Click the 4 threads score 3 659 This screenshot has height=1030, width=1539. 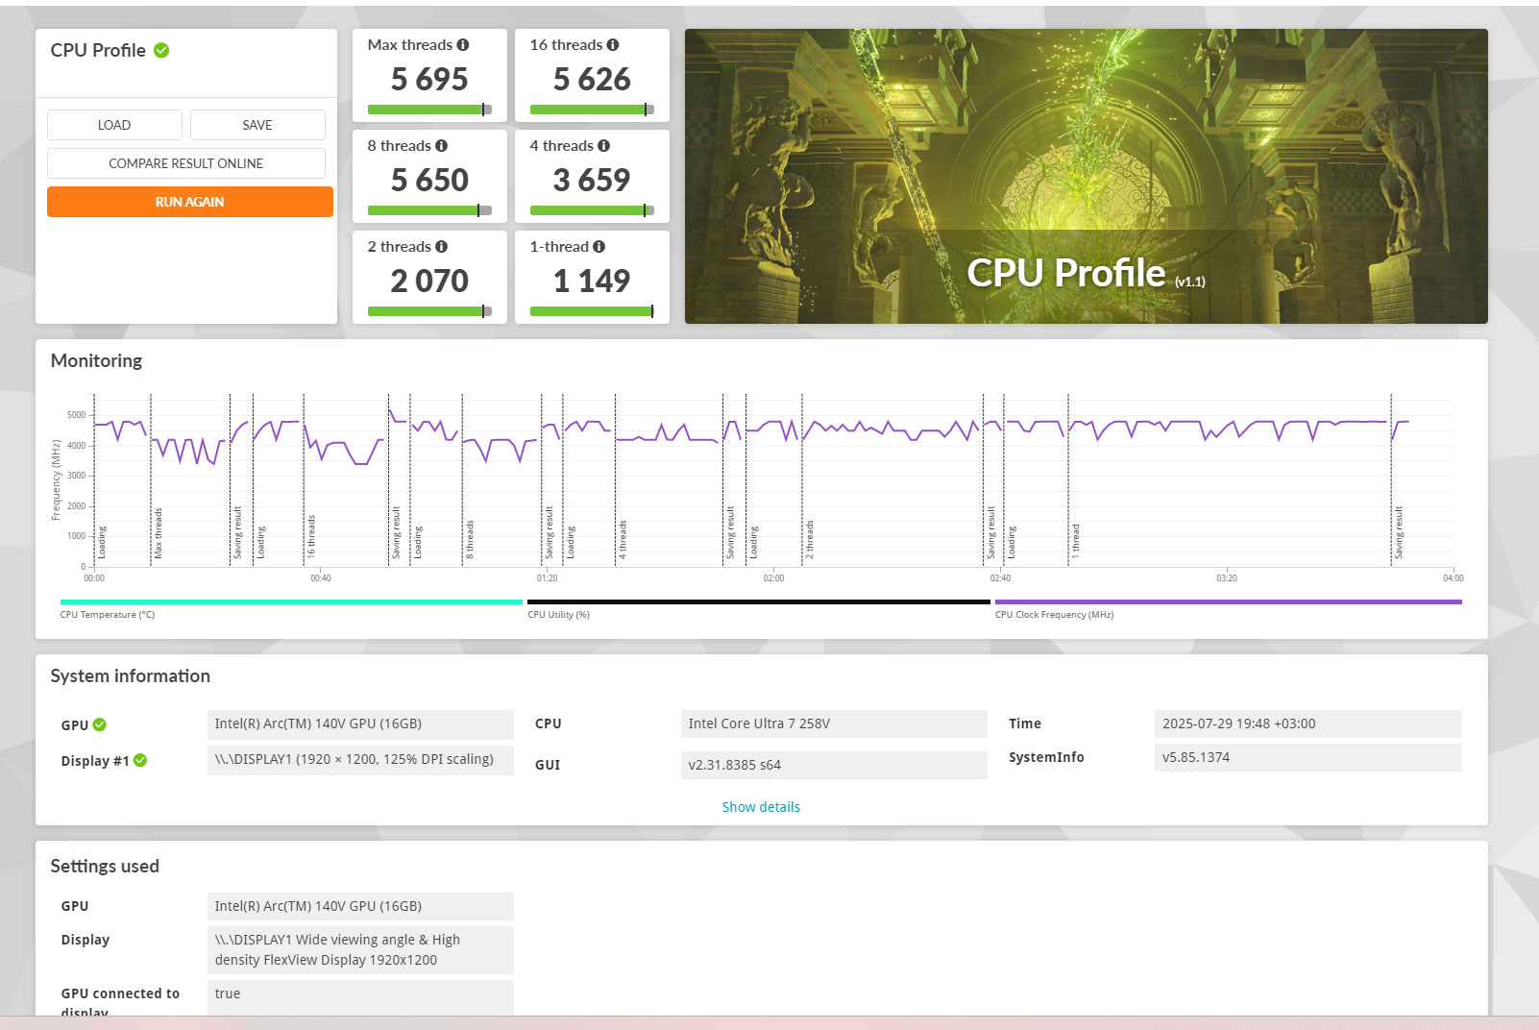(592, 180)
